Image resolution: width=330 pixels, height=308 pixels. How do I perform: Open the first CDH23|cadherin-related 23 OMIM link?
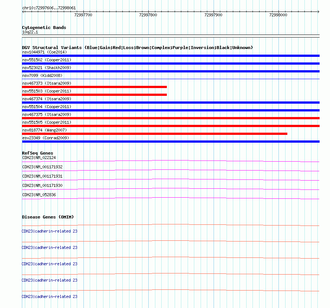tap(49, 231)
